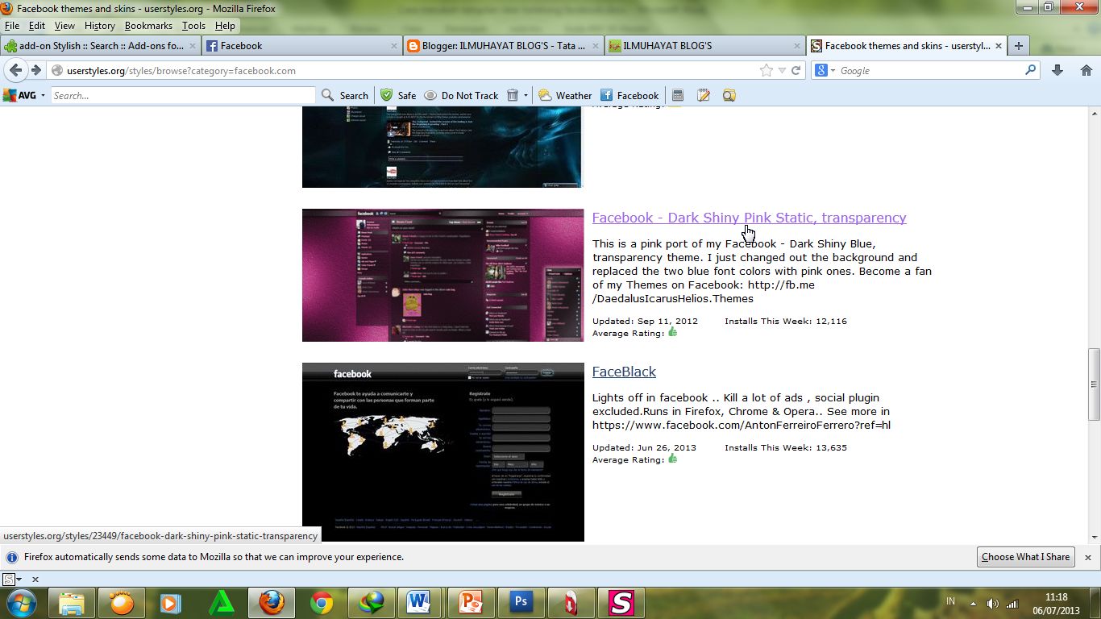The width and height of the screenshot is (1101, 619).
Task: Open the Tools menu
Action: pyautogui.click(x=193, y=26)
